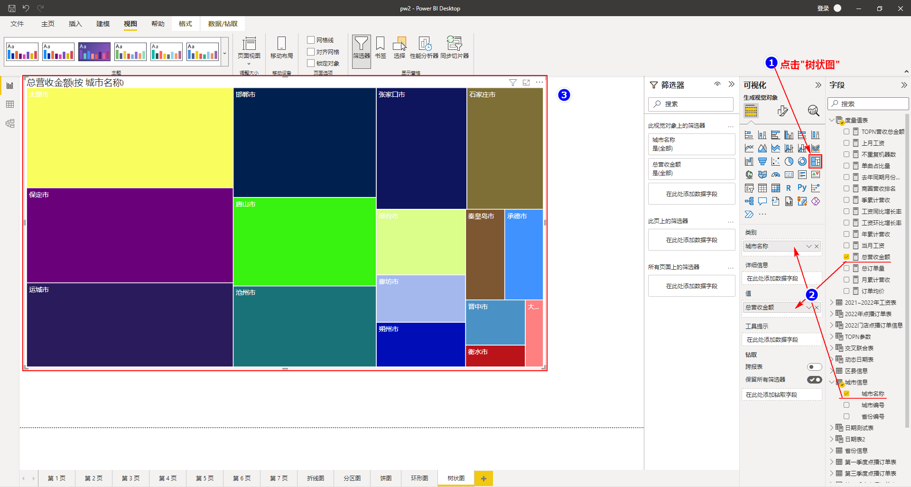Screen dimensions: 911x487
Task: Select the Card (123) visual icon
Action: coord(789,175)
